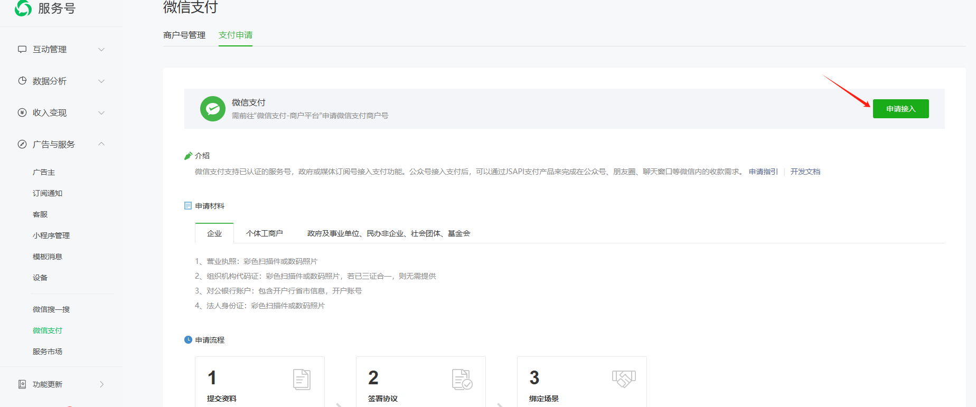The height and width of the screenshot is (407, 976).
Task: Click the 广告与服务 sidebar label
Action: [x=54, y=144]
